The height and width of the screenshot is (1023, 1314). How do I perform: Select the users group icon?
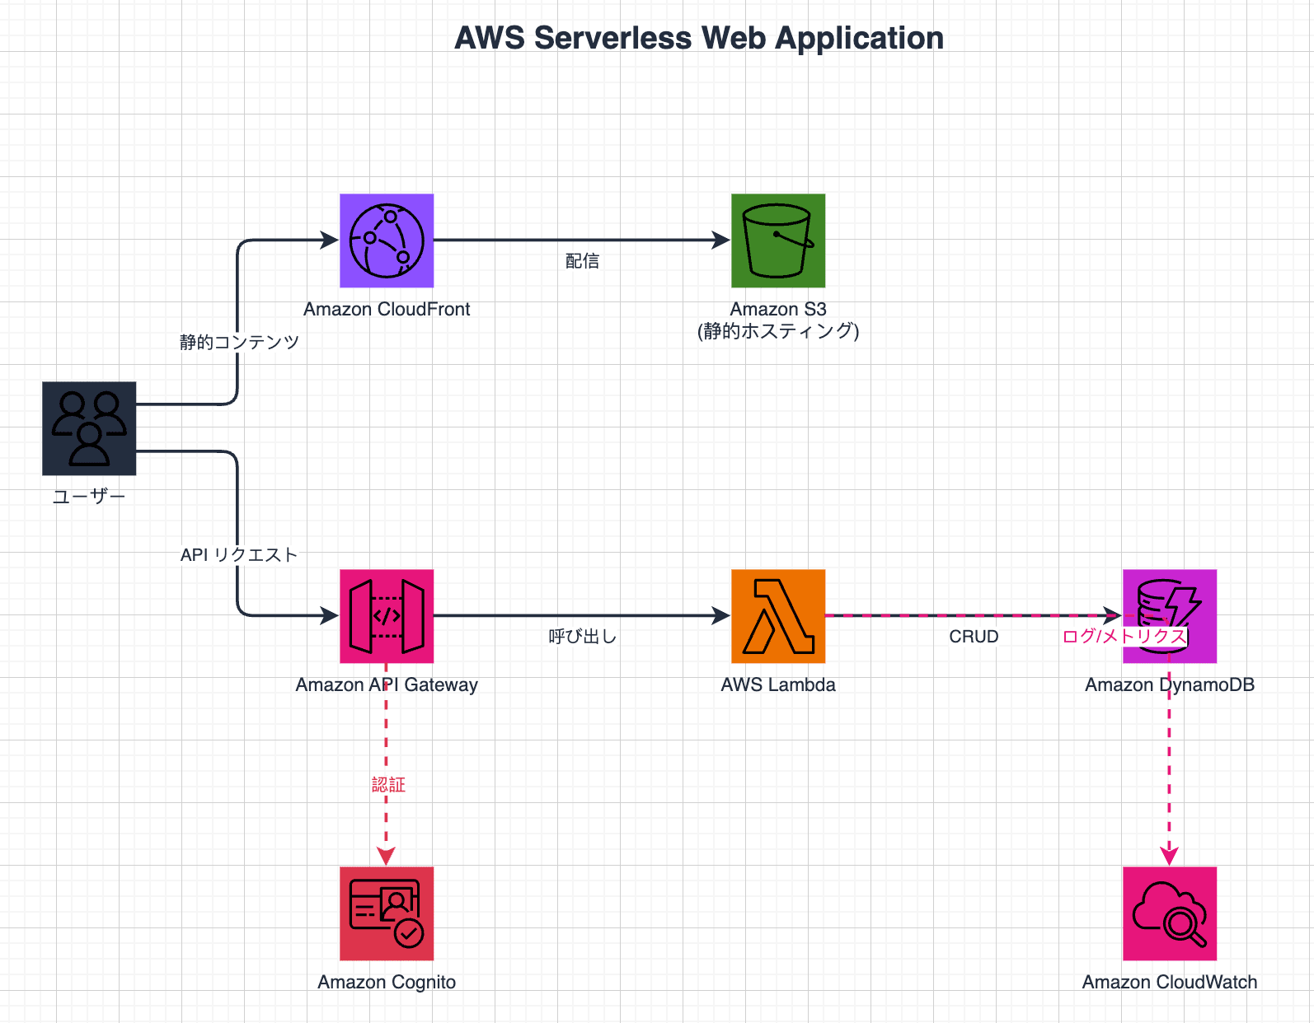tap(89, 428)
